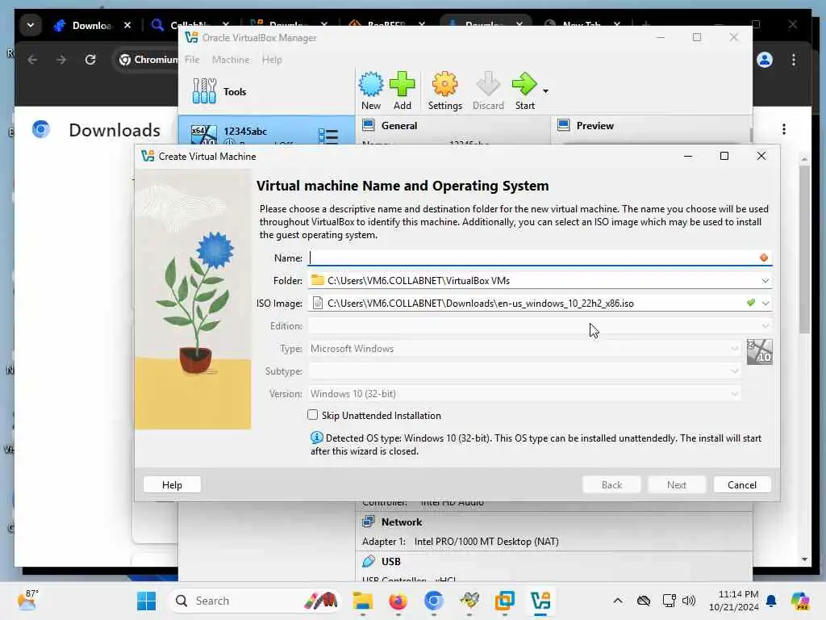Click the blue info icon by Detected OS

pyautogui.click(x=316, y=438)
